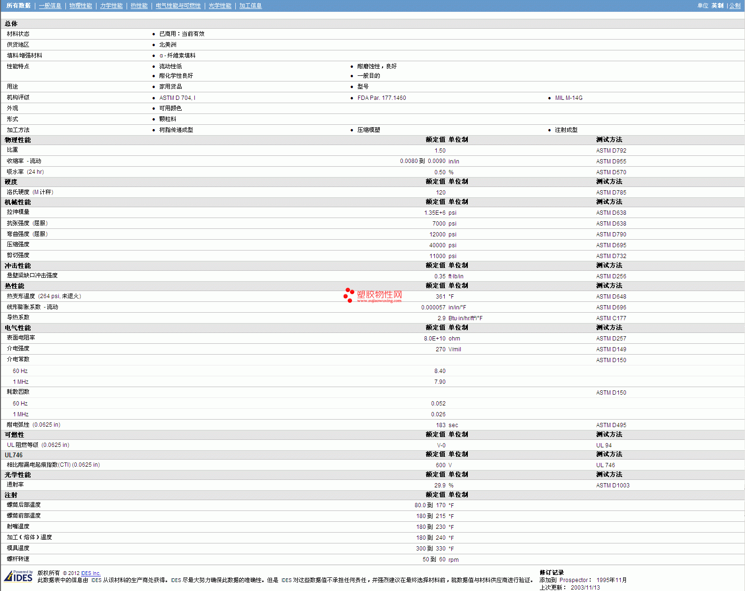This screenshot has height=591, width=745.
Task: Switch to the 一般信息 tab
Action: point(50,6)
